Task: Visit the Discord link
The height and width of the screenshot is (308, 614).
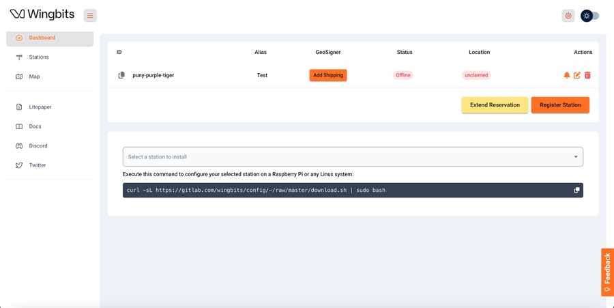Action: [38, 146]
